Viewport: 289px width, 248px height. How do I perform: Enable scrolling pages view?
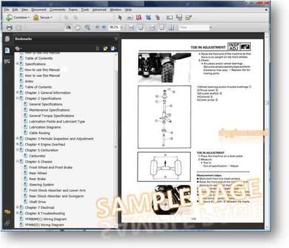pos(131,28)
